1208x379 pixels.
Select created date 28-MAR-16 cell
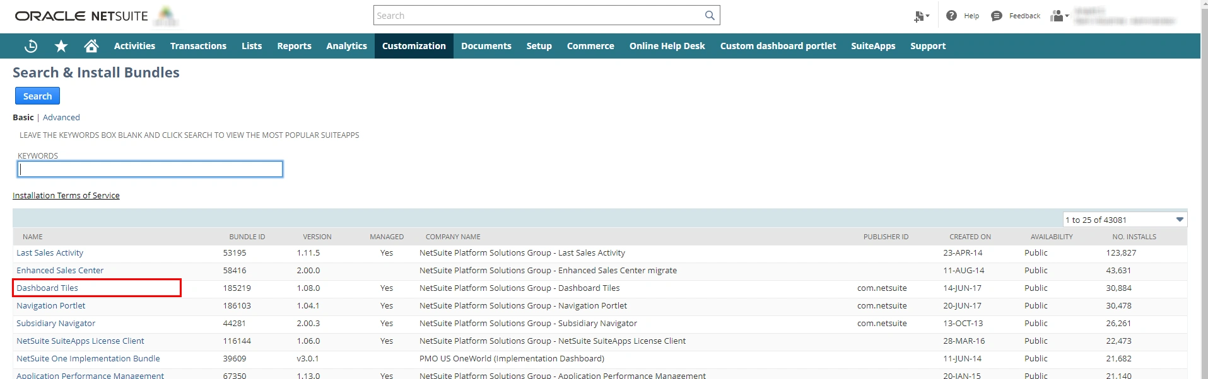[964, 341]
